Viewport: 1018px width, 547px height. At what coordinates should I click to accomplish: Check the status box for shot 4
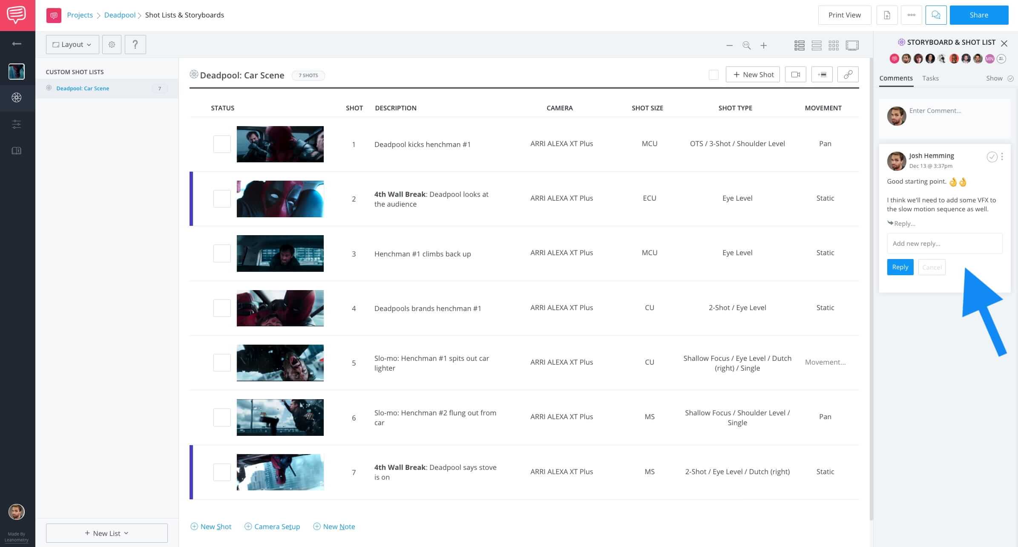click(222, 308)
